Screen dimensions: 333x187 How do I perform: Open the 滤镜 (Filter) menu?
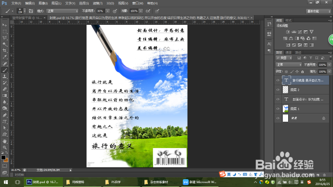coord(98,3)
